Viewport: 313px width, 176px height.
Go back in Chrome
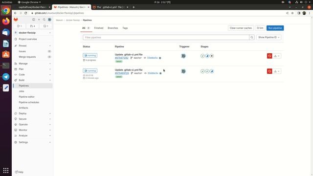click(x=15, y=13)
